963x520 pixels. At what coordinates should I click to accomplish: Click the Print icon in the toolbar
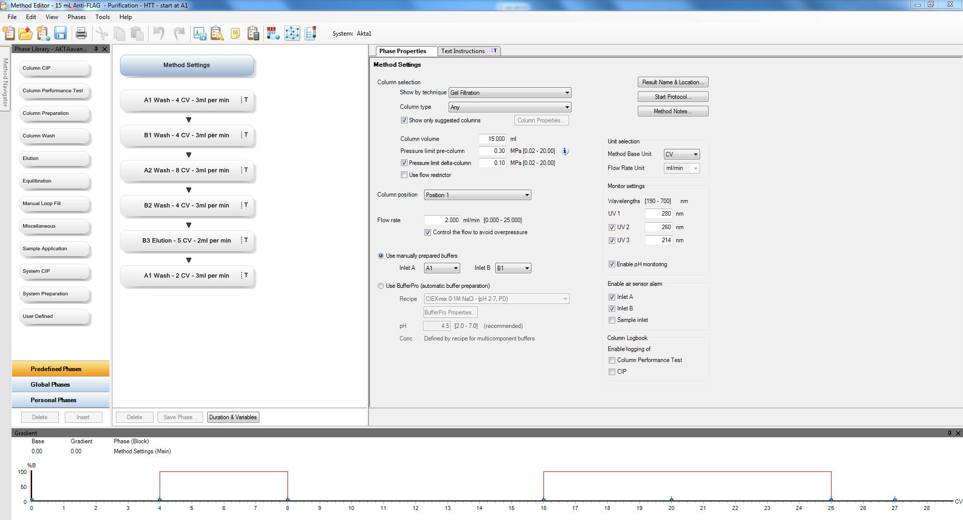pyautogui.click(x=81, y=34)
